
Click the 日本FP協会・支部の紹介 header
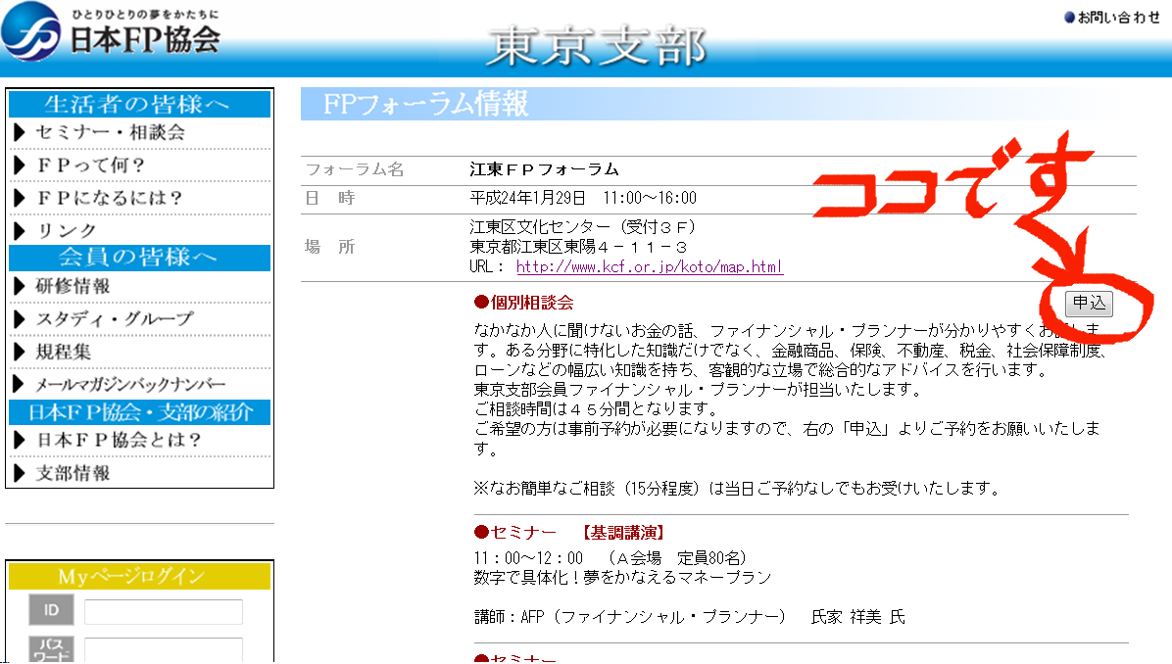[140, 412]
